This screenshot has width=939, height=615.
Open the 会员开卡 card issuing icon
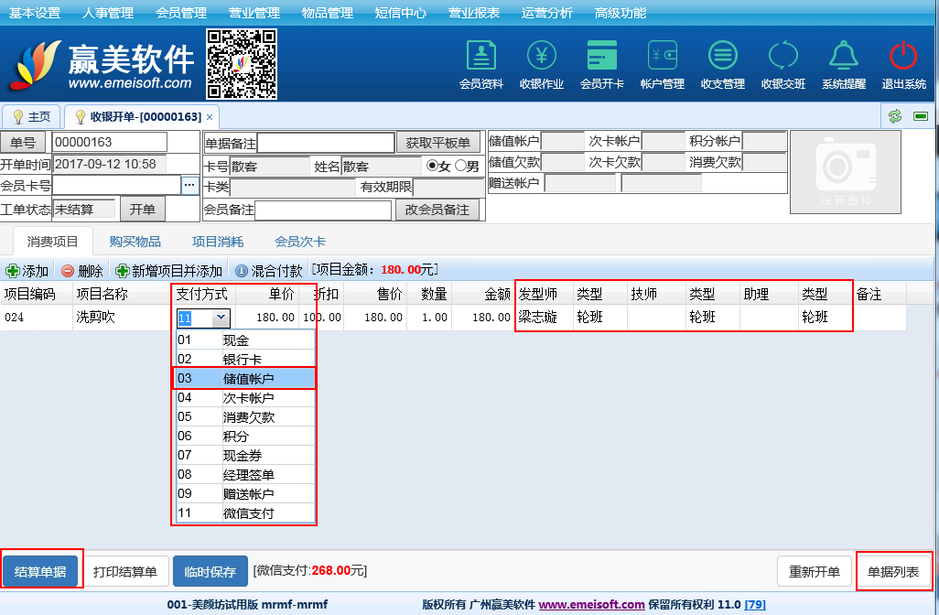pos(602,62)
